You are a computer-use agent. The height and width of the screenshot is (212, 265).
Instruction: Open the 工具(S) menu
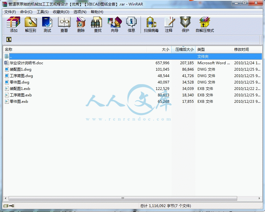pos(42,12)
